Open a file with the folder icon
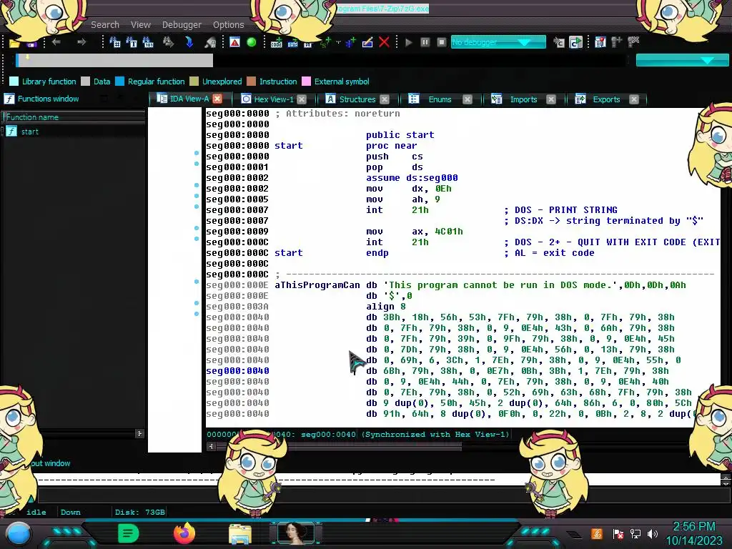This screenshot has height=549, width=732. pos(14,43)
